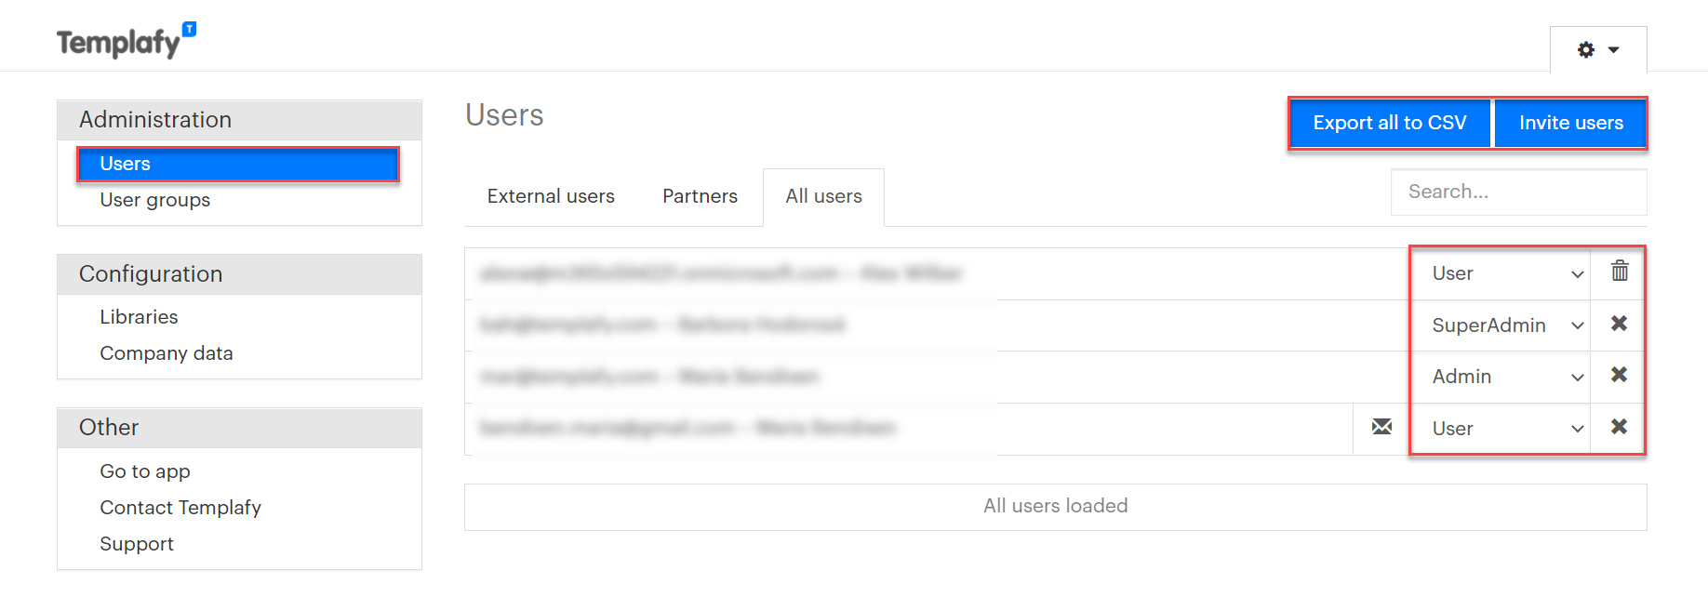
Task: Remove the bottom pending user via the X icon
Action: point(1619,428)
